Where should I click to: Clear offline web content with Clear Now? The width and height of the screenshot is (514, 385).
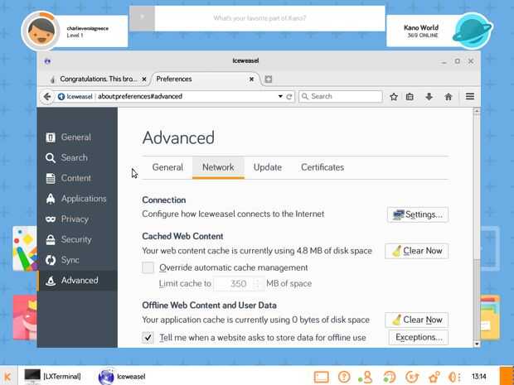pos(417,320)
